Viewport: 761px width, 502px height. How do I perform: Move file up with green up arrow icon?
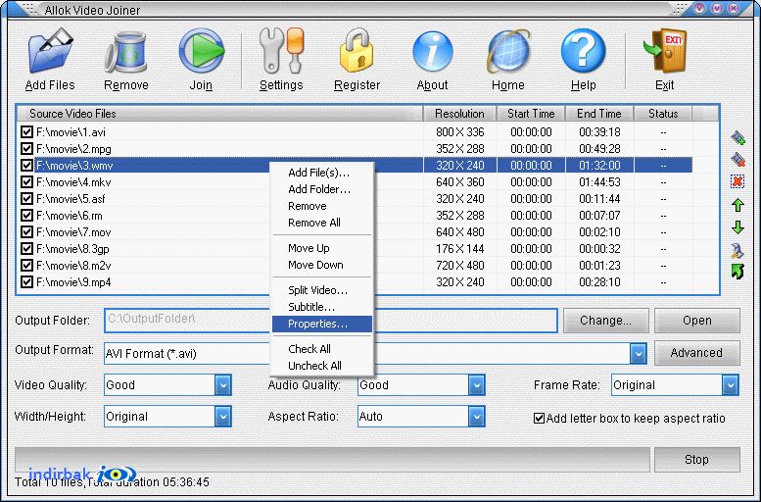[x=737, y=205]
